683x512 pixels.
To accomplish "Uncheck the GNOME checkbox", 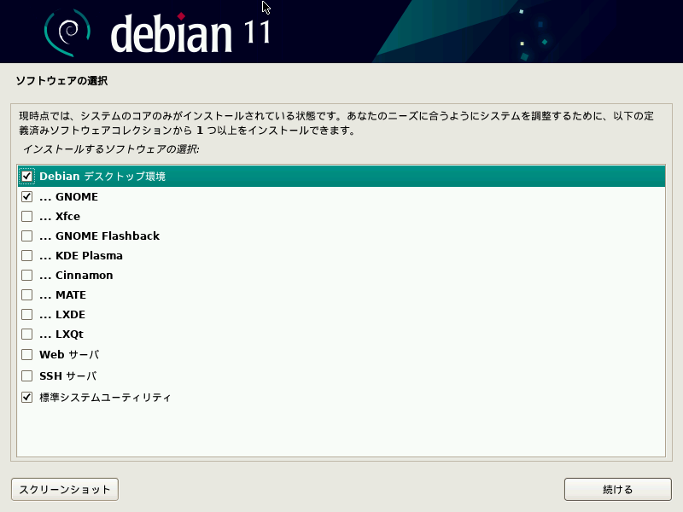I will click(27, 197).
